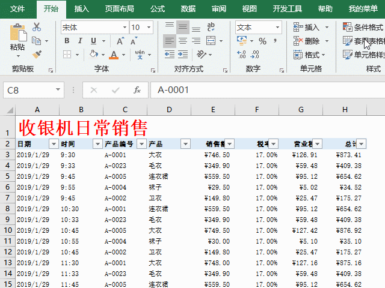Increase decimal places
The height and width of the screenshot is (288, 385).
pyautogui.click(x=241, y=54)
